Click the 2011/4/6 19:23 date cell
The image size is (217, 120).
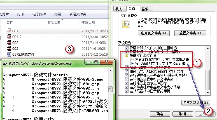coord(94,48)
